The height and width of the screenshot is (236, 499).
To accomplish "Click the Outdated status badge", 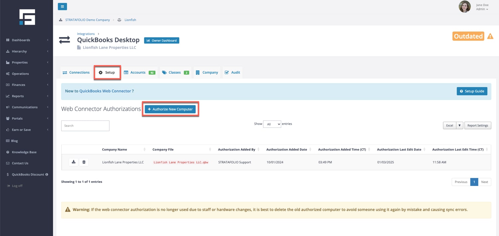I will click(x=468, y=36).
